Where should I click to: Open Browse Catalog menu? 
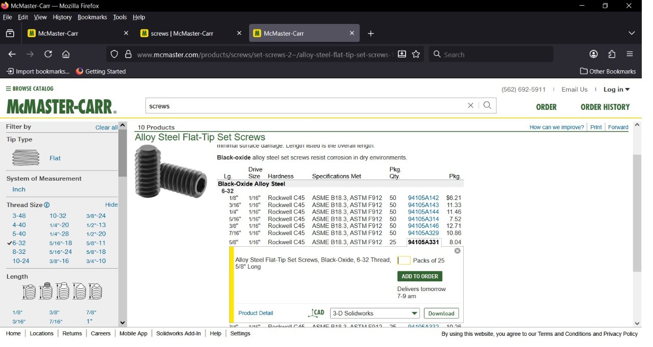click(x=30, y=89)
